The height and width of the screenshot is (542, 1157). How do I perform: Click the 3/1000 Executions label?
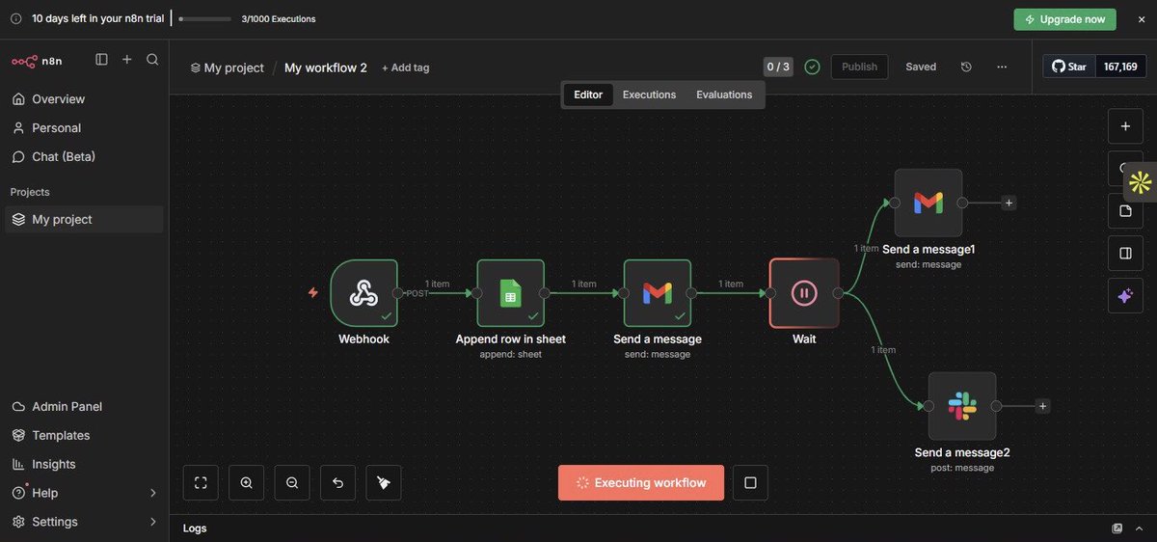[279, 19]
